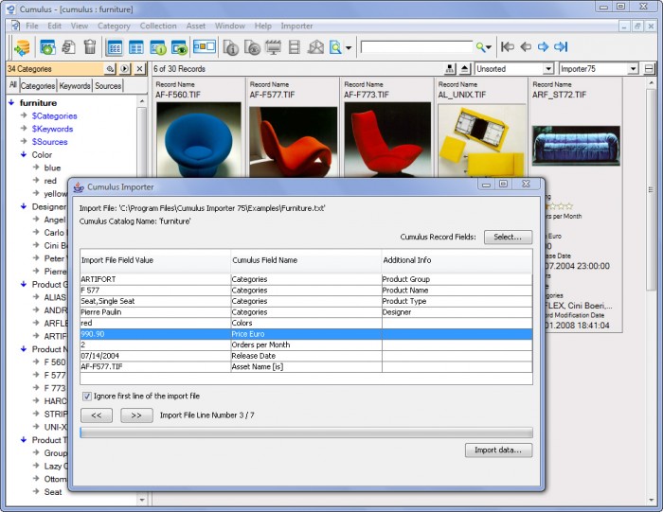The width and height of the screenshot is (663, 512).
Task: Switch to details list view icon
Action: click(135, 47)
